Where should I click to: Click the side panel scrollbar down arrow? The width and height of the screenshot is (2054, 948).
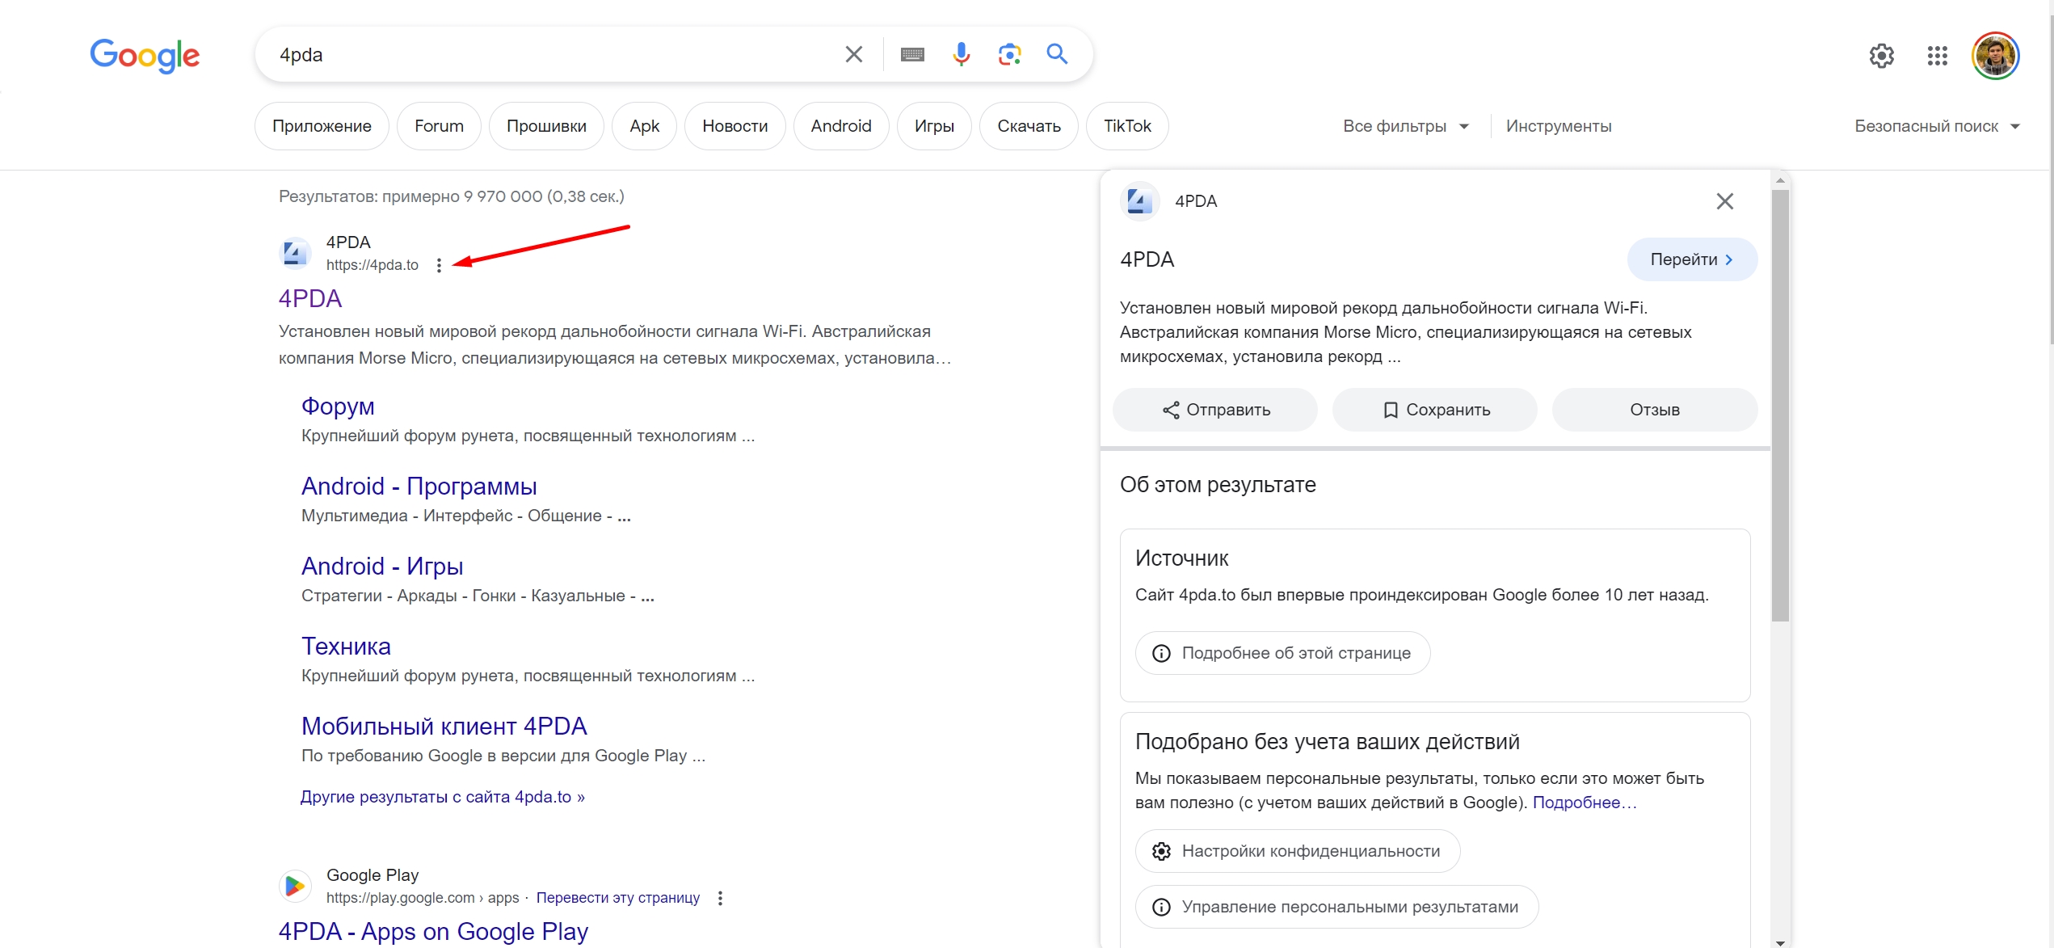pos(1780,942)
